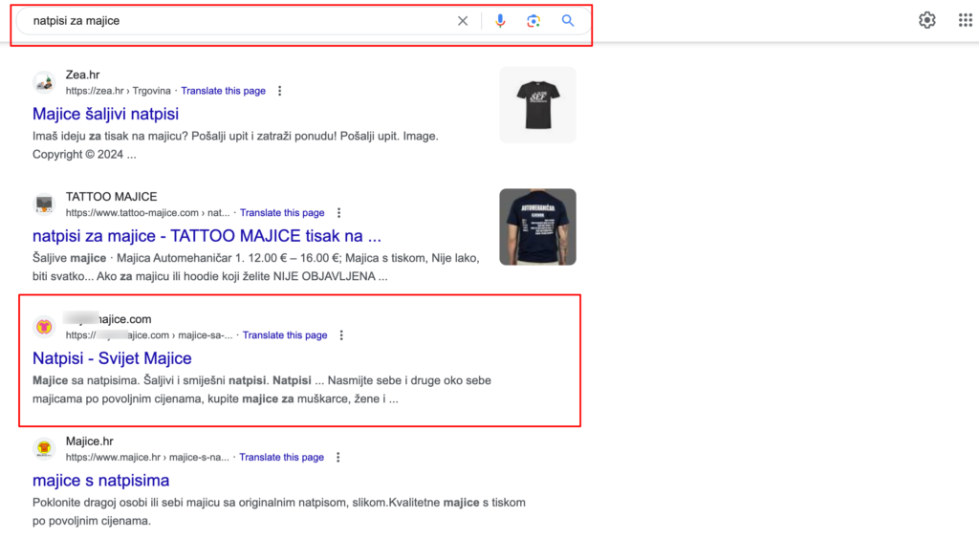Open more options for the Zea.hr result

coord(279,91)
